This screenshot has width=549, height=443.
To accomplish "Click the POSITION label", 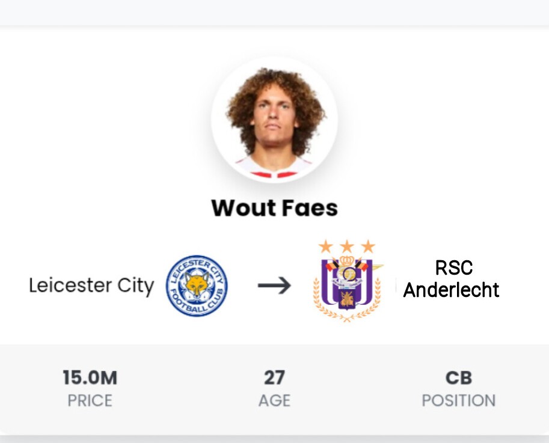I will pyautogui.click(x=459, y=400).
